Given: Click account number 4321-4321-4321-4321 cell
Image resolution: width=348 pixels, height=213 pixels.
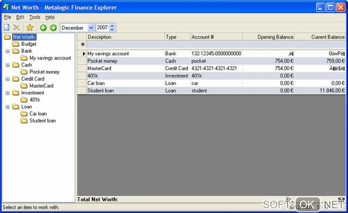Looking at the screenshot, I should click(x=216, y=68).
